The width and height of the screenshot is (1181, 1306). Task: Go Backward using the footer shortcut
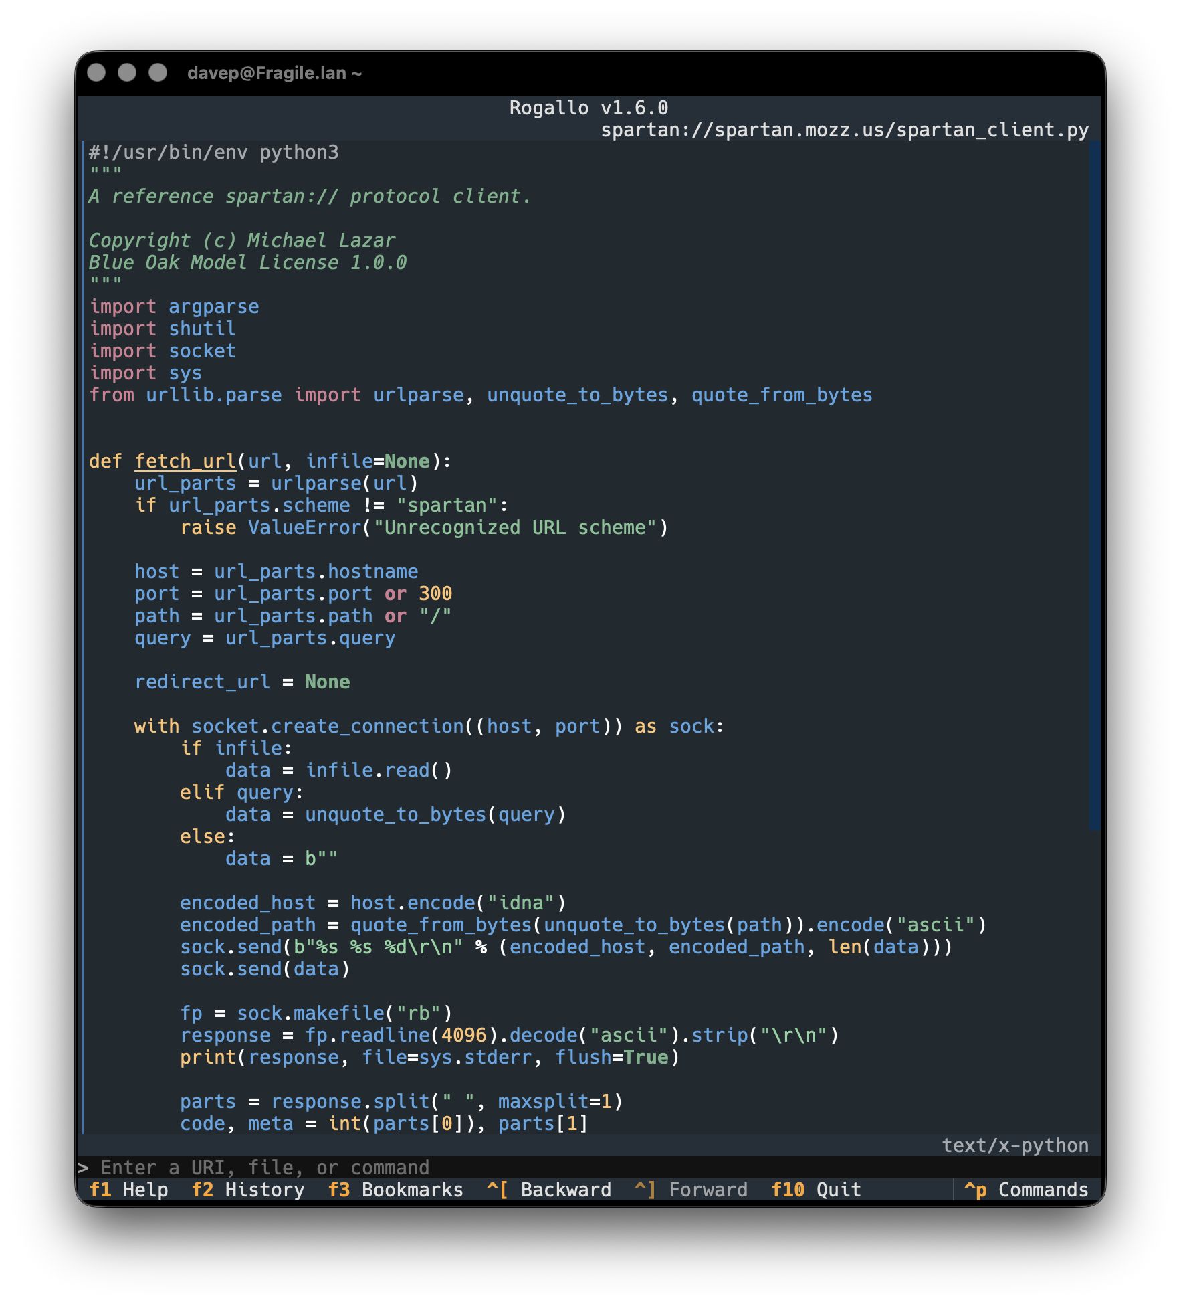[x=549, y=1190]
